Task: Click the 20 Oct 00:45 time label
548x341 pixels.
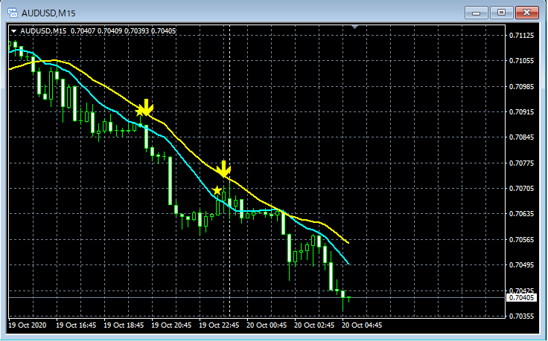Action: pos(267,325)
